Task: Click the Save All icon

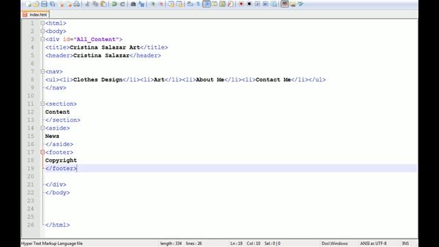Action: point(52,4)
